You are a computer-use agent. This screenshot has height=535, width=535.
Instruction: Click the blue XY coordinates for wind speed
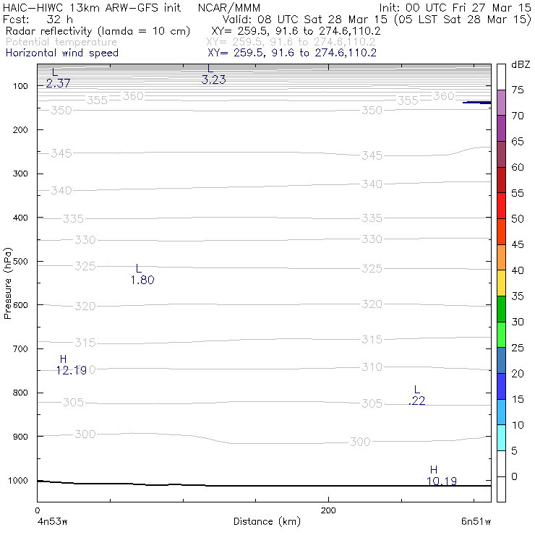coord(292,53)
